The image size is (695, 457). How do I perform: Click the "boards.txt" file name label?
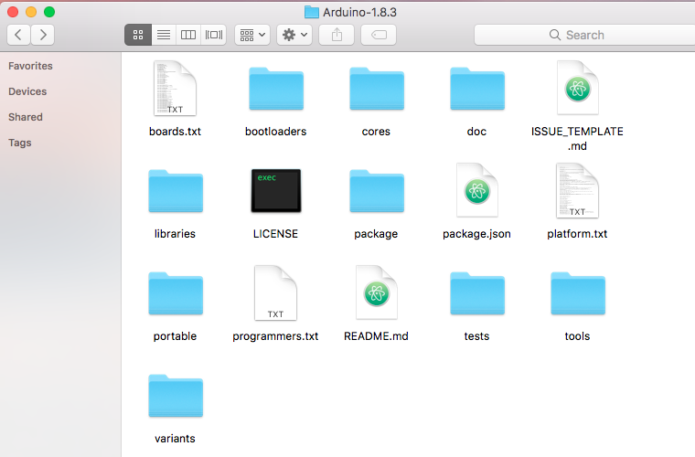click(175, 132)
